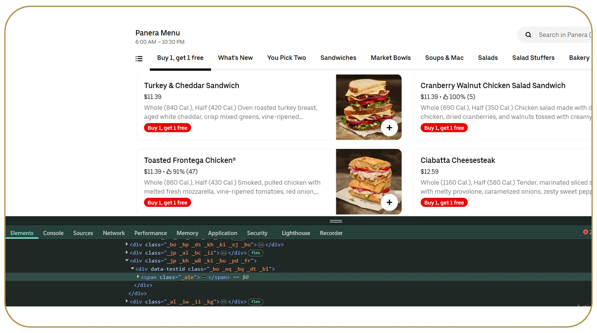Viewport: 597px width, 333px height.
Task: Click the Toasted Frontega Chicken description text
Action: point(232,187)
